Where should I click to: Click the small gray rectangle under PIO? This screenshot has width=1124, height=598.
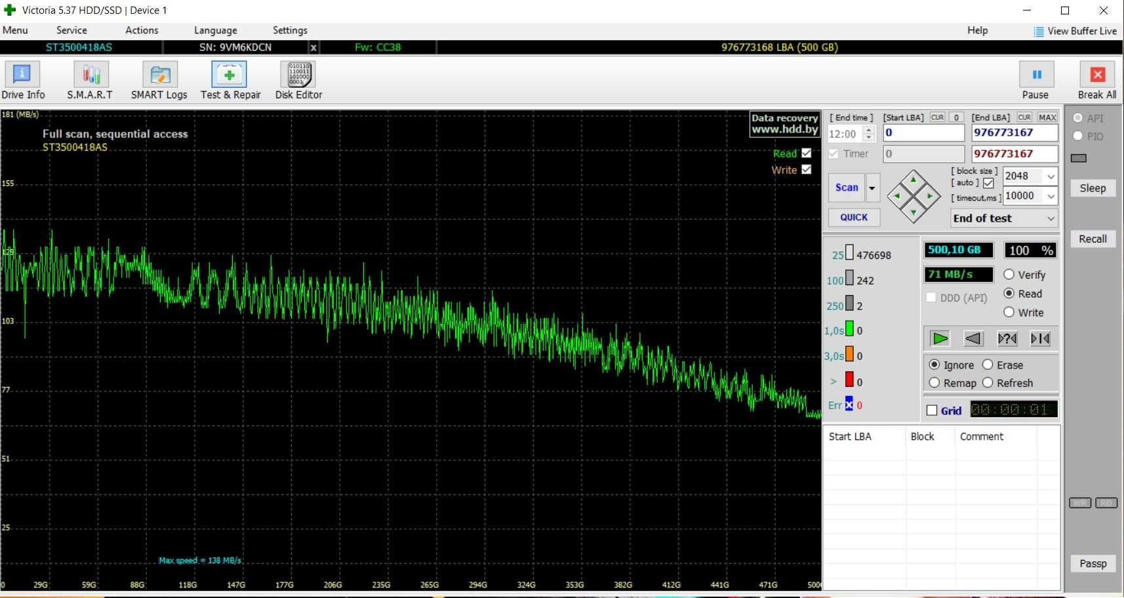(x=1079, y=158)
